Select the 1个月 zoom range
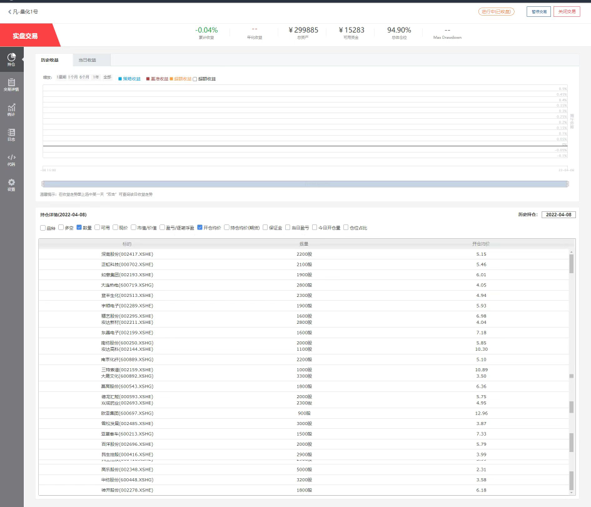Image resolution: width=591 pixels, height=507 pixels. point(73,77)
